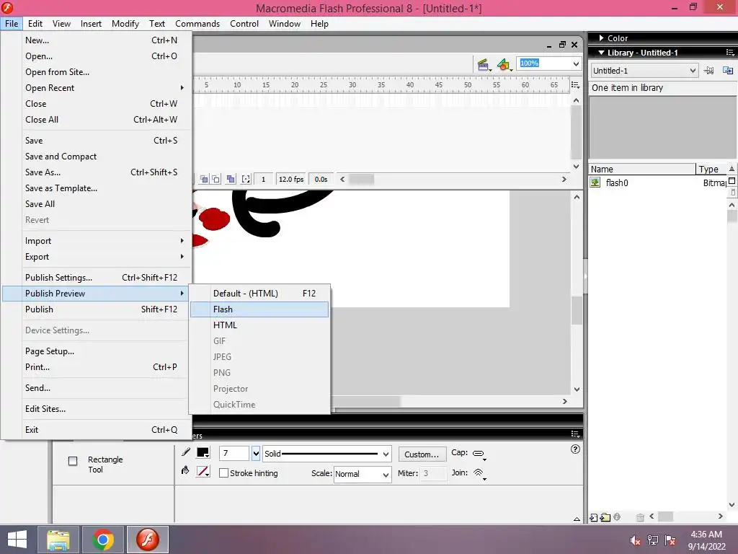The height and width of the screenshot is (554, 738).
Task: Click the Edit Scene clapperboard icon
Action: pos(484,65)
